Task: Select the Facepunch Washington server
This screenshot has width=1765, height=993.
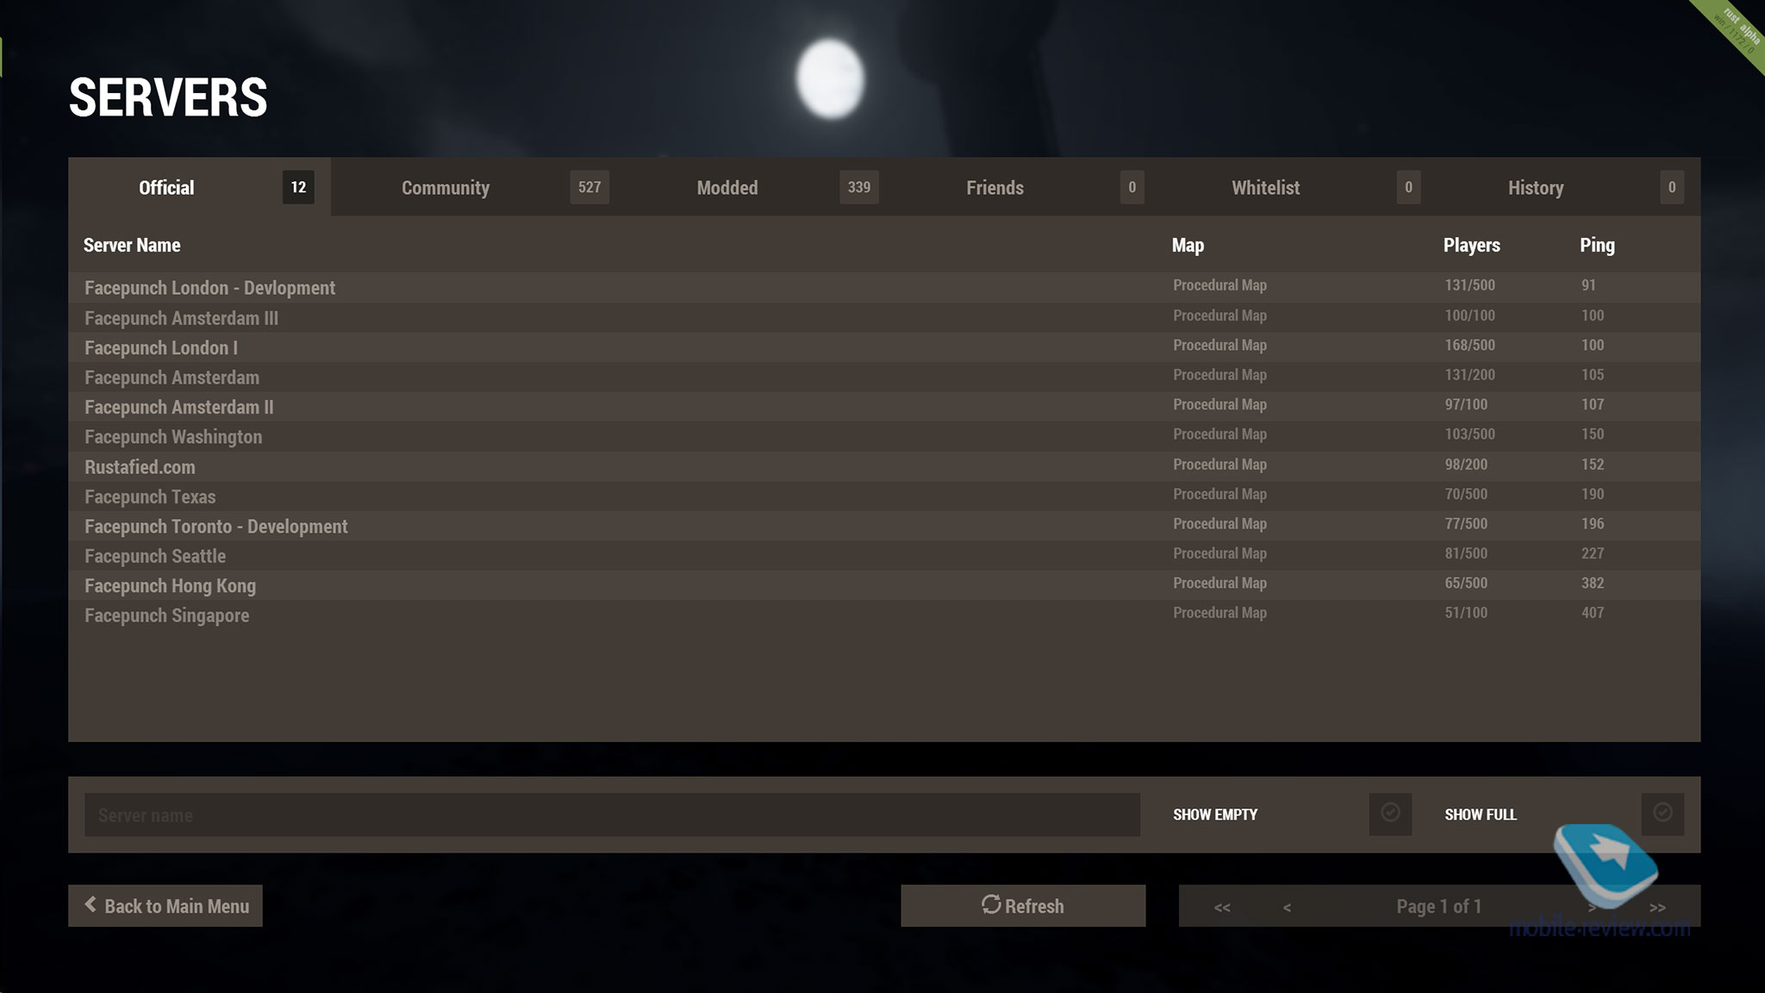Action: pyautogui.click(x=173, y=437)
